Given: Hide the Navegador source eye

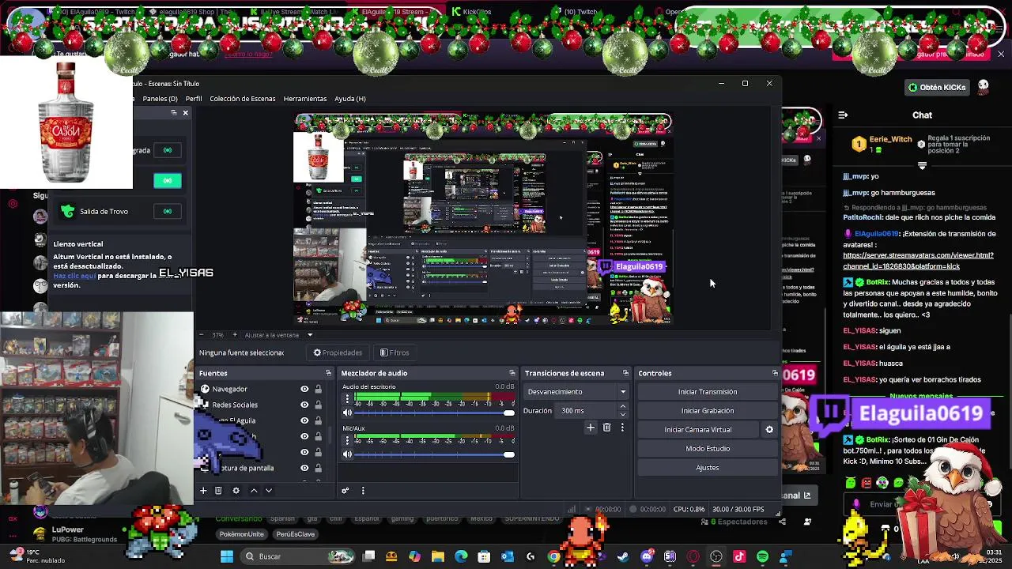Looking at the screenshot, I should coord(304,389).
